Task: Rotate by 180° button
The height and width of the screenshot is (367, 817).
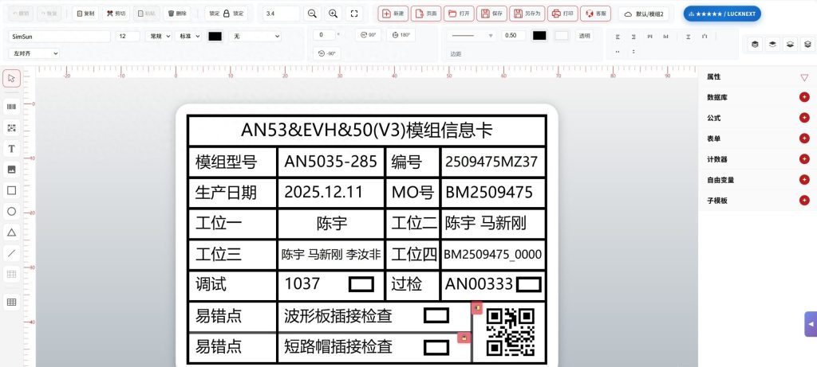Action: (x=401, y=35)
